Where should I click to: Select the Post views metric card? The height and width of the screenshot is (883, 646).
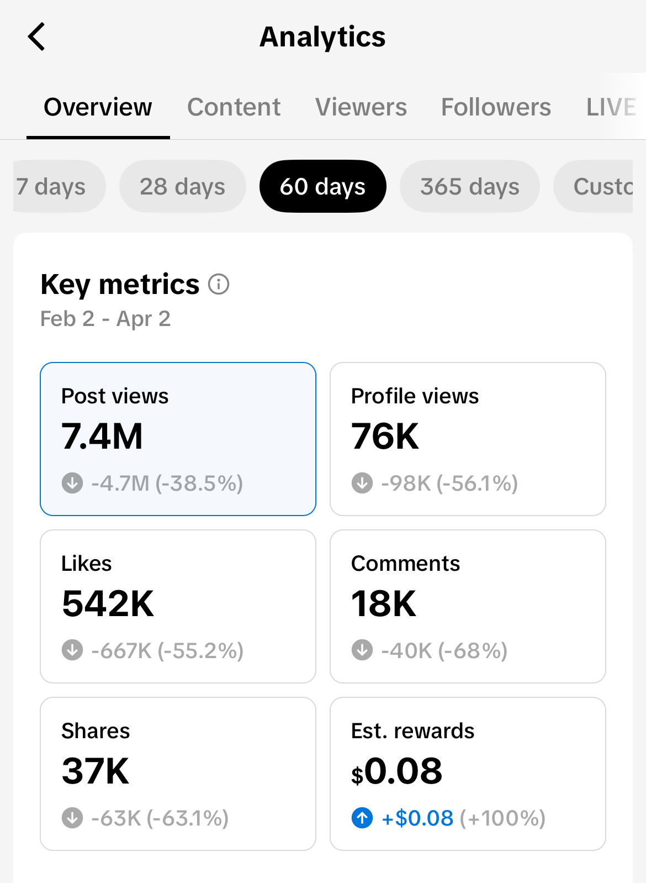178,439
